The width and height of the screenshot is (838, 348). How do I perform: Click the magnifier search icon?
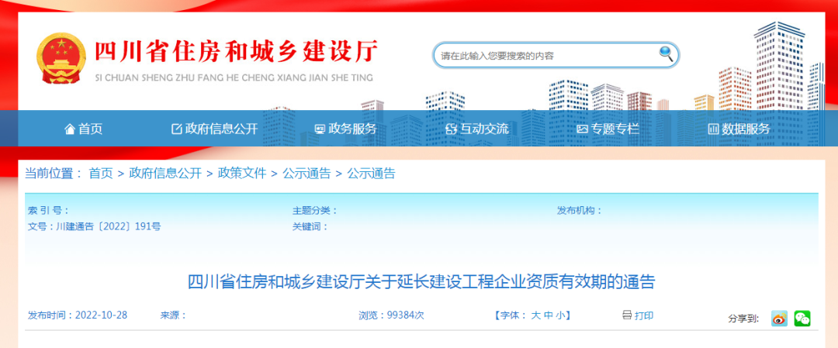pyautogui.click(x=666, y=53)
